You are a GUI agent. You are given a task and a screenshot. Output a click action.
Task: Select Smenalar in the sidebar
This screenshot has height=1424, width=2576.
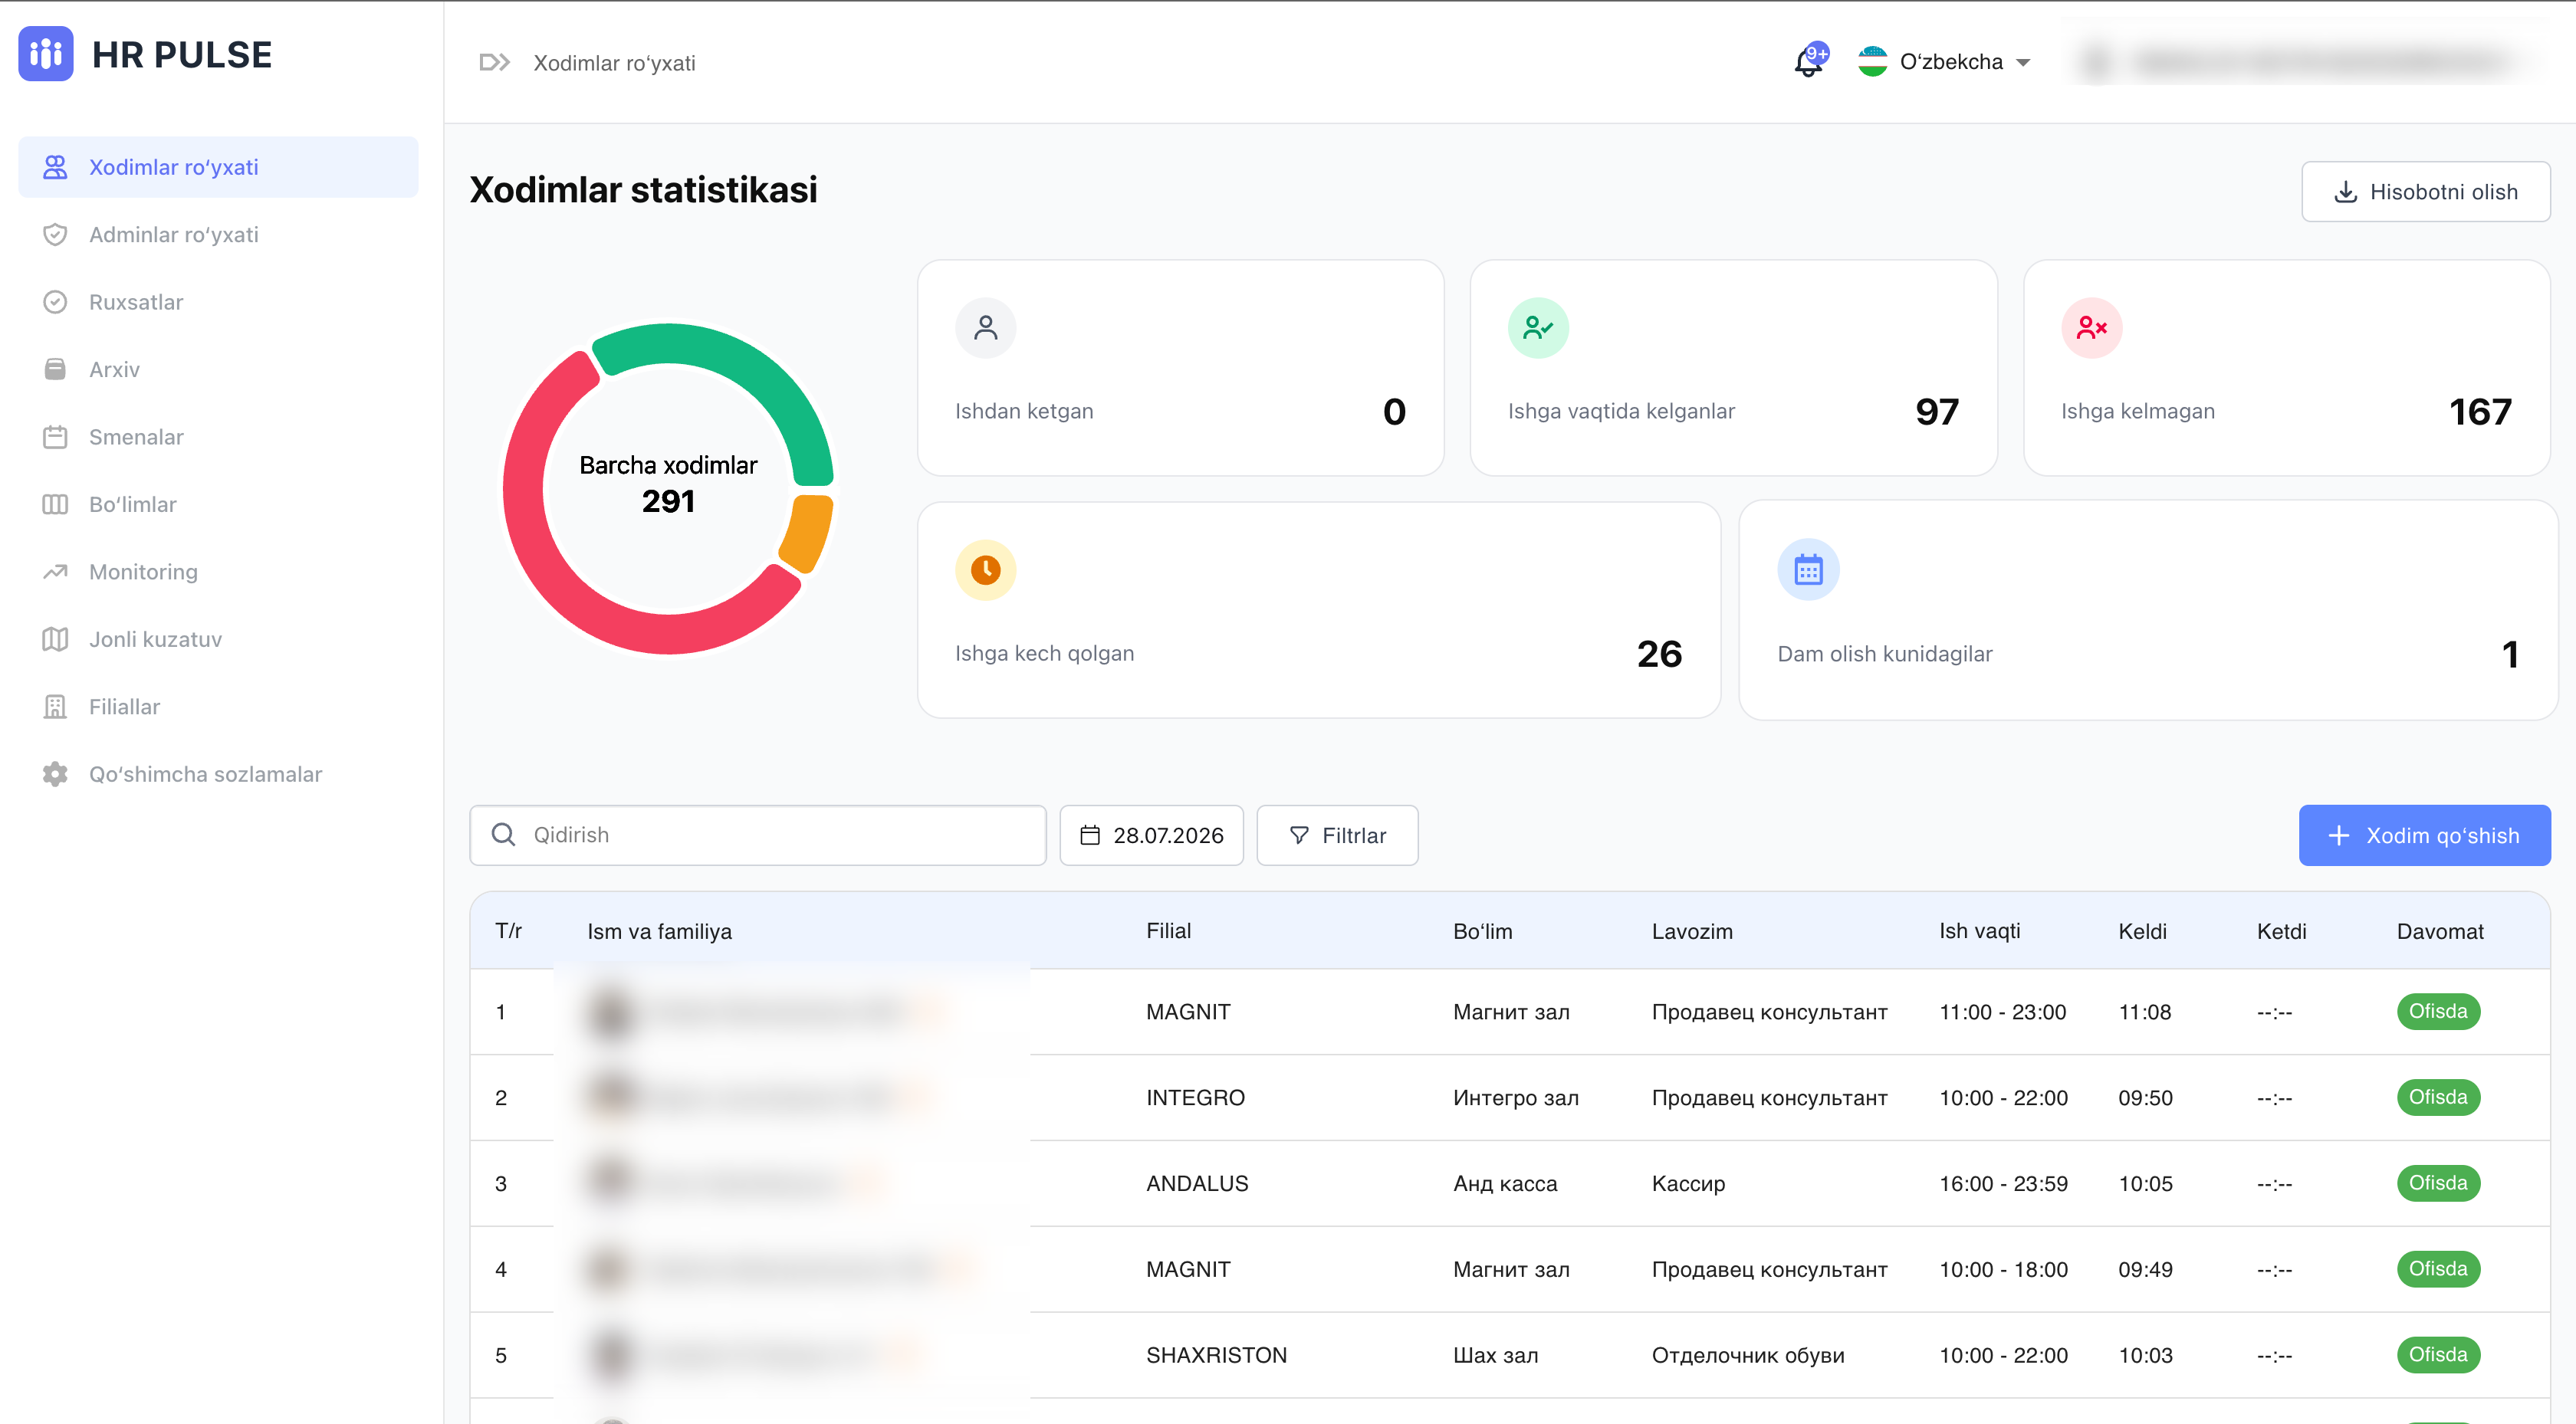click(218, 437)
